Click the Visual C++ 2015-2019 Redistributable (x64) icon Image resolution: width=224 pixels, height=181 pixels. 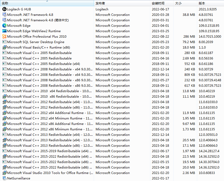[4, 151]
